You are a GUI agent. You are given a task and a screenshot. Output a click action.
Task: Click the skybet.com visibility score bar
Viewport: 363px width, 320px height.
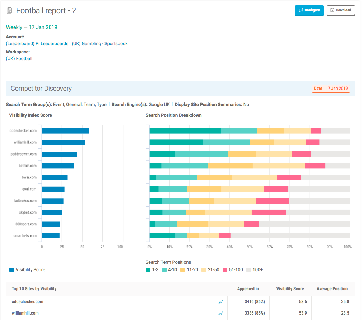(x=52, y=212)
